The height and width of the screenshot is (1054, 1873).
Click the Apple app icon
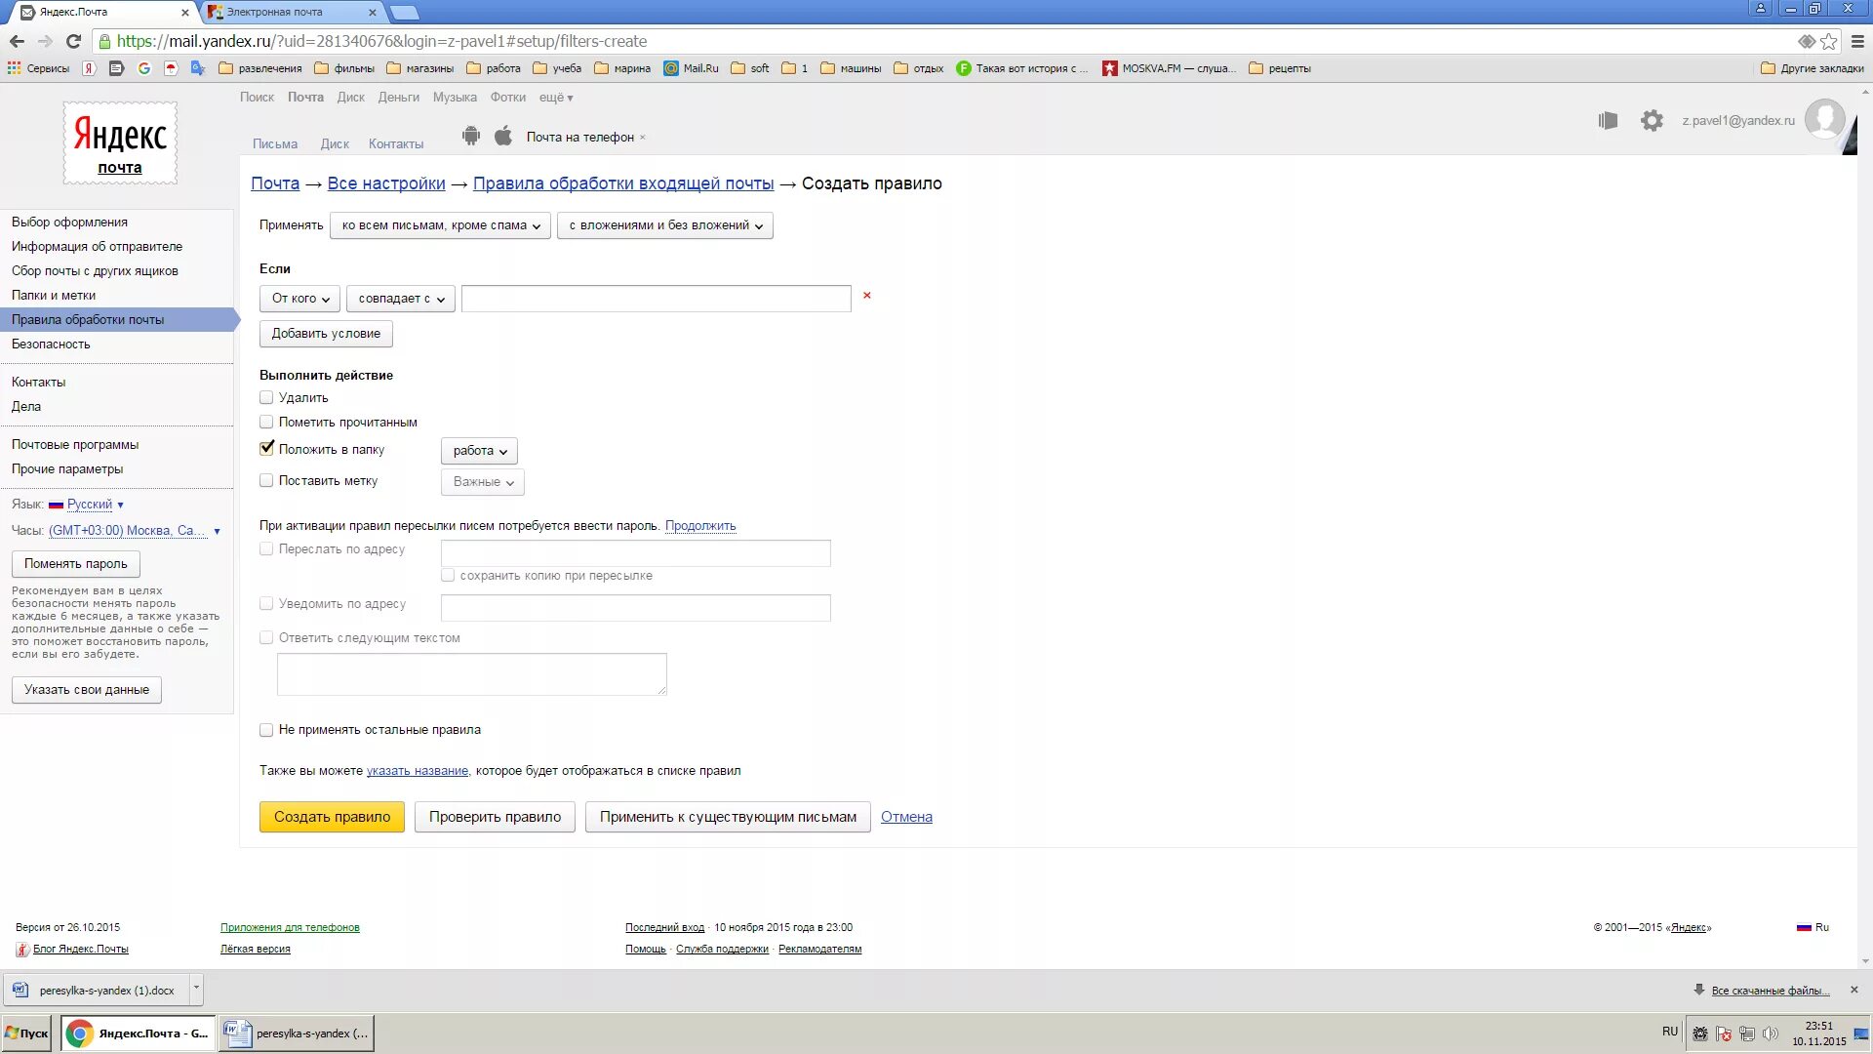coord(503,137)
